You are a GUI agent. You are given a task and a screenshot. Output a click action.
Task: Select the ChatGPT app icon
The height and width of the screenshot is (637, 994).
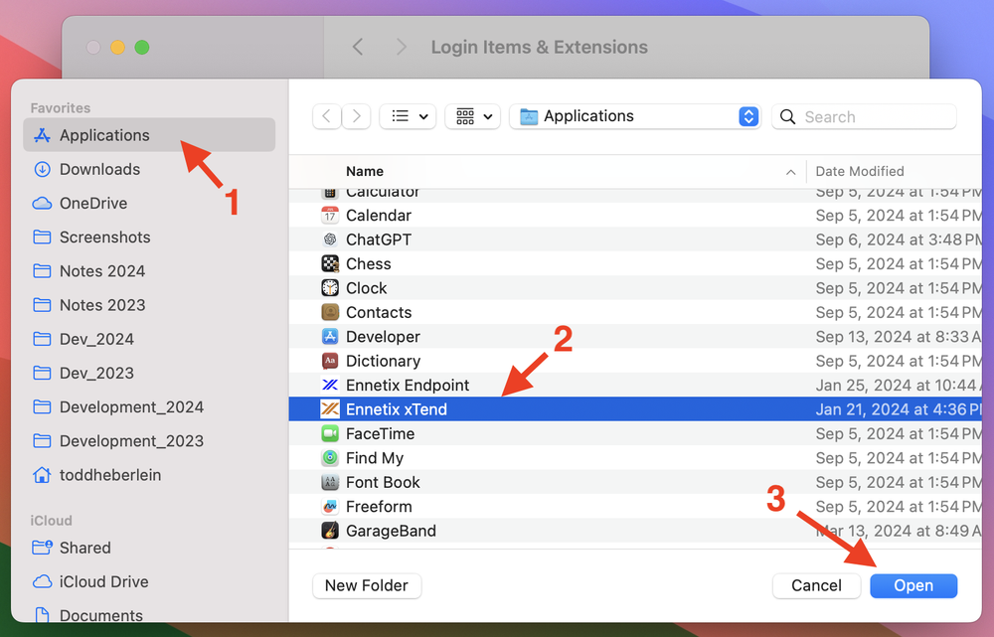(330, 239)
